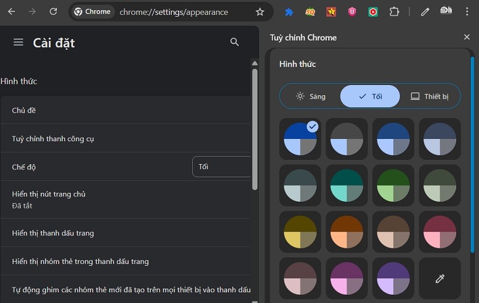Click the pencil Customize Chrome toolbar icon
The image size is (479, 303).
(x=425, y=12)
